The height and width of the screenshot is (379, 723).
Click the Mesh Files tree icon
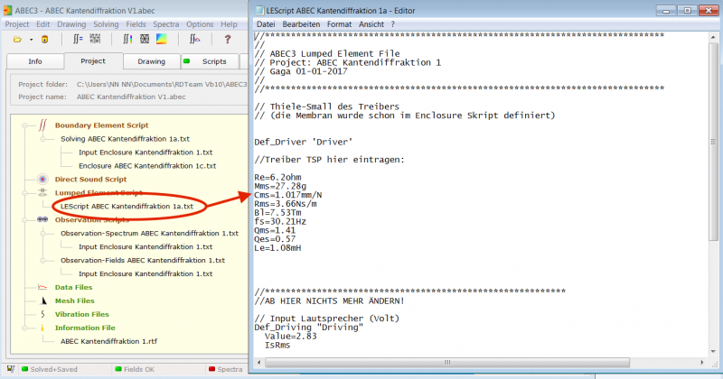[x=42, y=300]
